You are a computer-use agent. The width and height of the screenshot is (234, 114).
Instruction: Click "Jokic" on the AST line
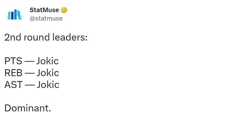click(x=48, y=85)
